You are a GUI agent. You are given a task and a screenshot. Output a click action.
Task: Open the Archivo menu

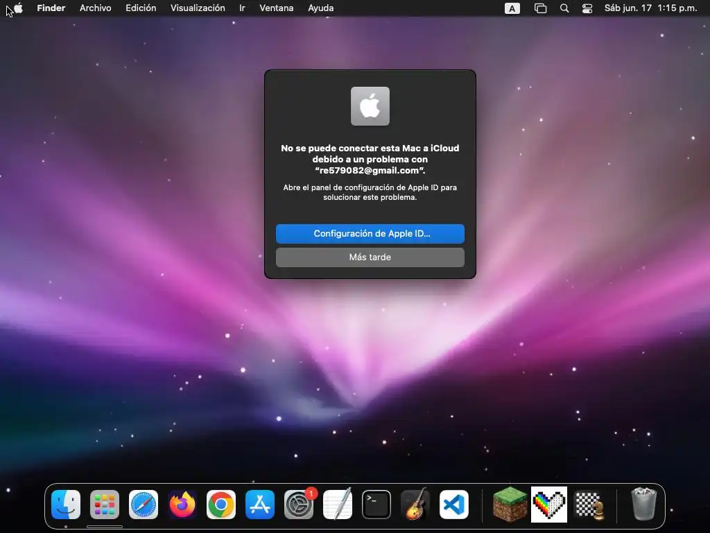click(96, 8)
